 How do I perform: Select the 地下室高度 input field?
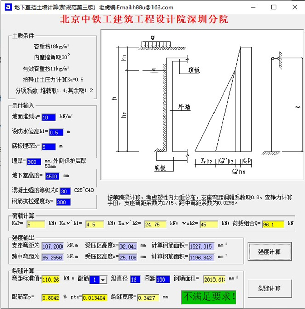[x=52, y=176]
